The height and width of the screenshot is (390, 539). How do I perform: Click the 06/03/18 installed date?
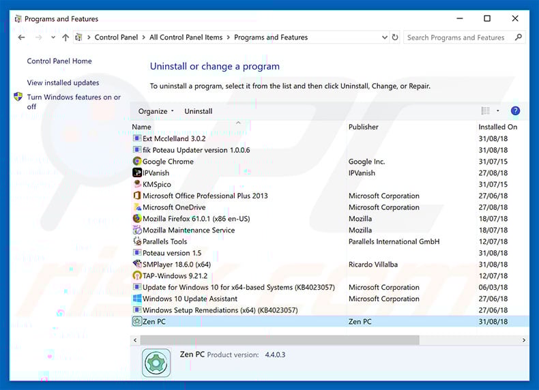(493, 287)
